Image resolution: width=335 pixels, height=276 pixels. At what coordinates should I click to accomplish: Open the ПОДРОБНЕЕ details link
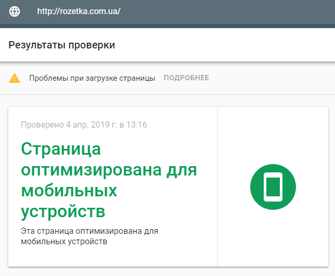[186, 78]
